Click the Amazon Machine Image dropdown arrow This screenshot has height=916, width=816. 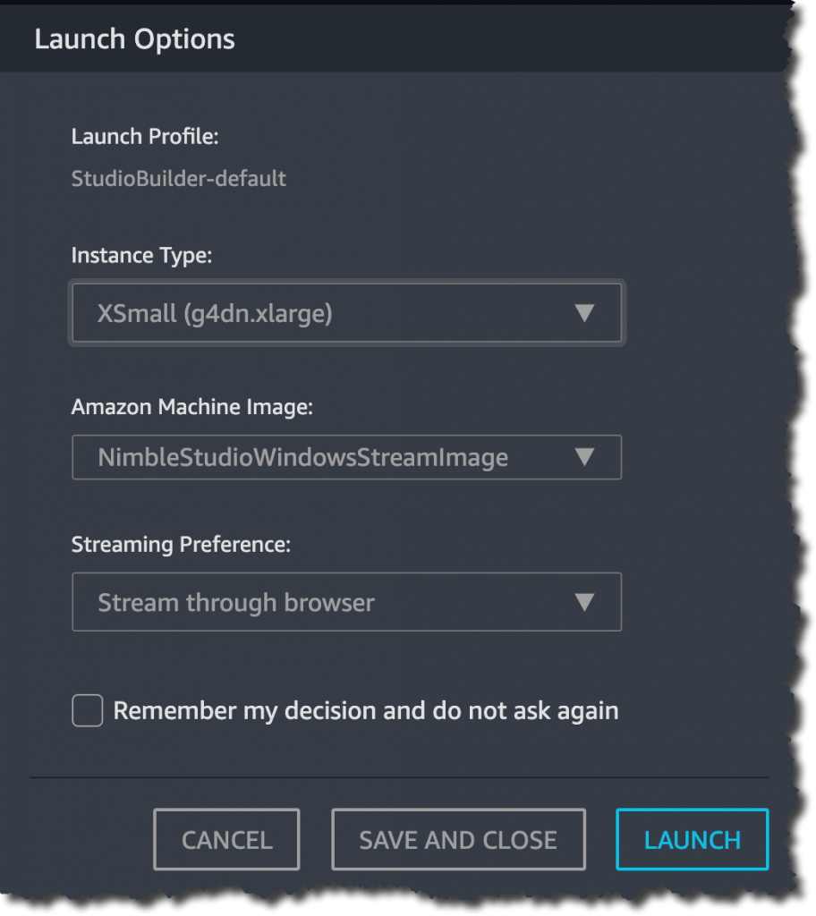[586, 457]
